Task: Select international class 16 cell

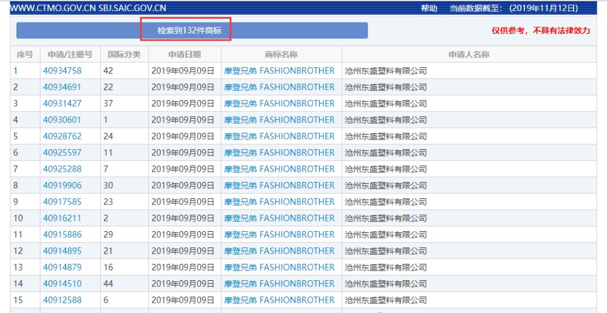Action: pos(124,268)
